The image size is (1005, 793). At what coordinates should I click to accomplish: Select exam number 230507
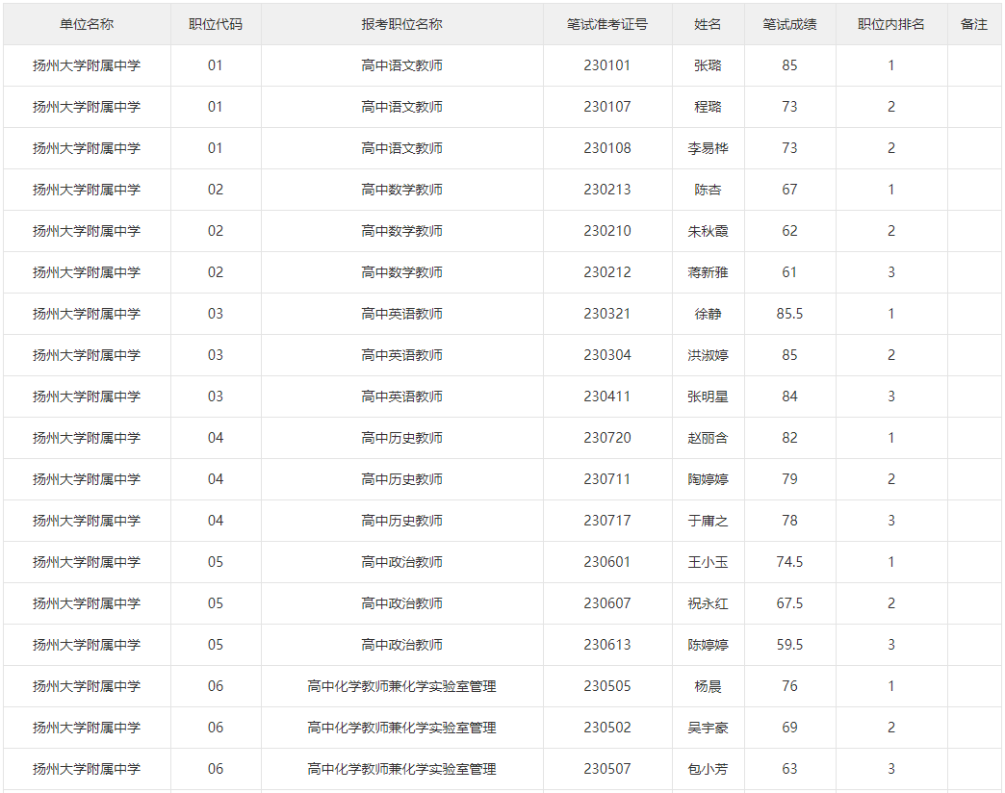point(607,769)
